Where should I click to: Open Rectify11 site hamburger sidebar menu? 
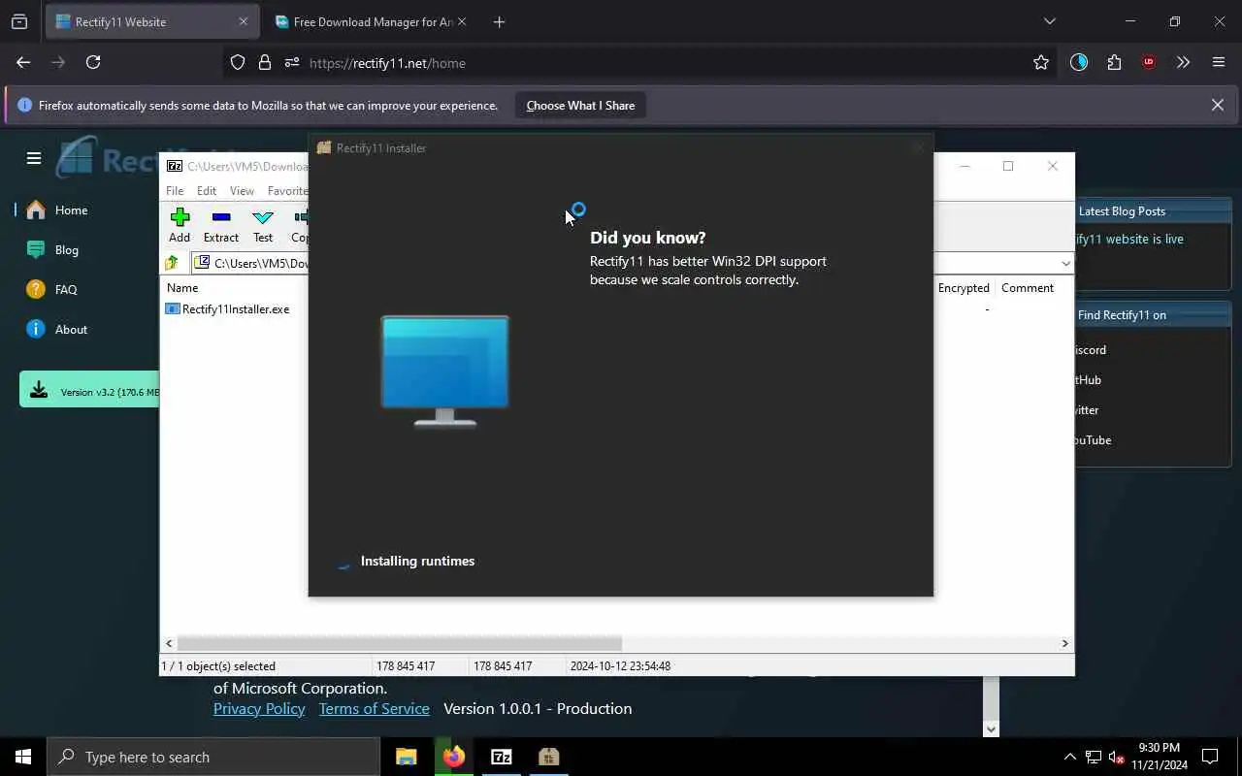34,158
